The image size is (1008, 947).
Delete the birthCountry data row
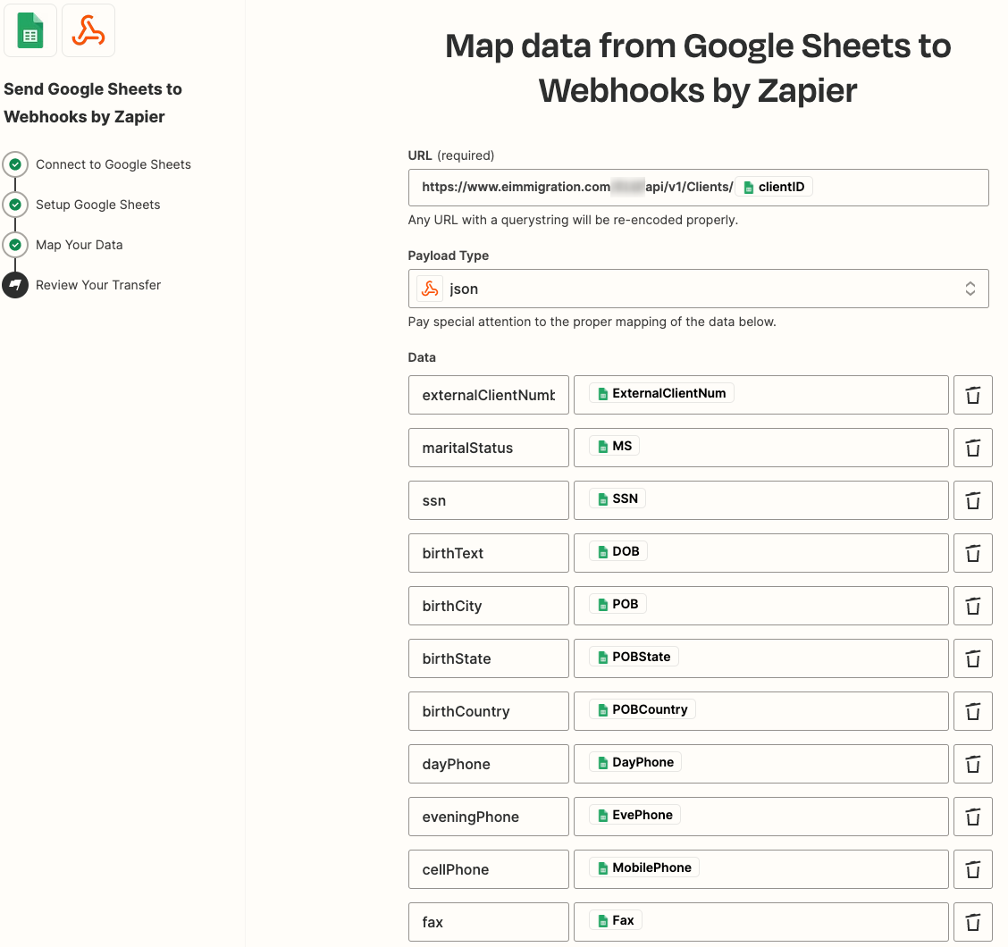point(972,711)
